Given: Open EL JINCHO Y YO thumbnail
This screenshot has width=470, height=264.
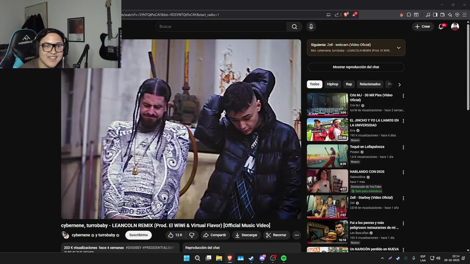Looking at the screenshot, I should tap(328, 129).
